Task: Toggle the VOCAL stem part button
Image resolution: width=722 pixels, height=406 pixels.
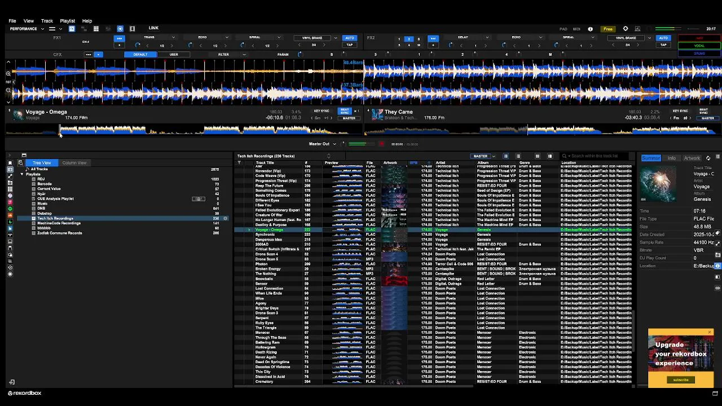Action: [699, 46]
